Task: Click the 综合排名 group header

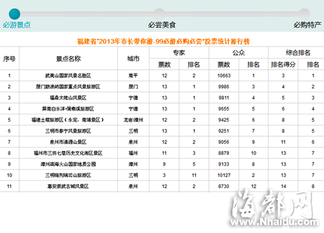Action: point(298,52)
